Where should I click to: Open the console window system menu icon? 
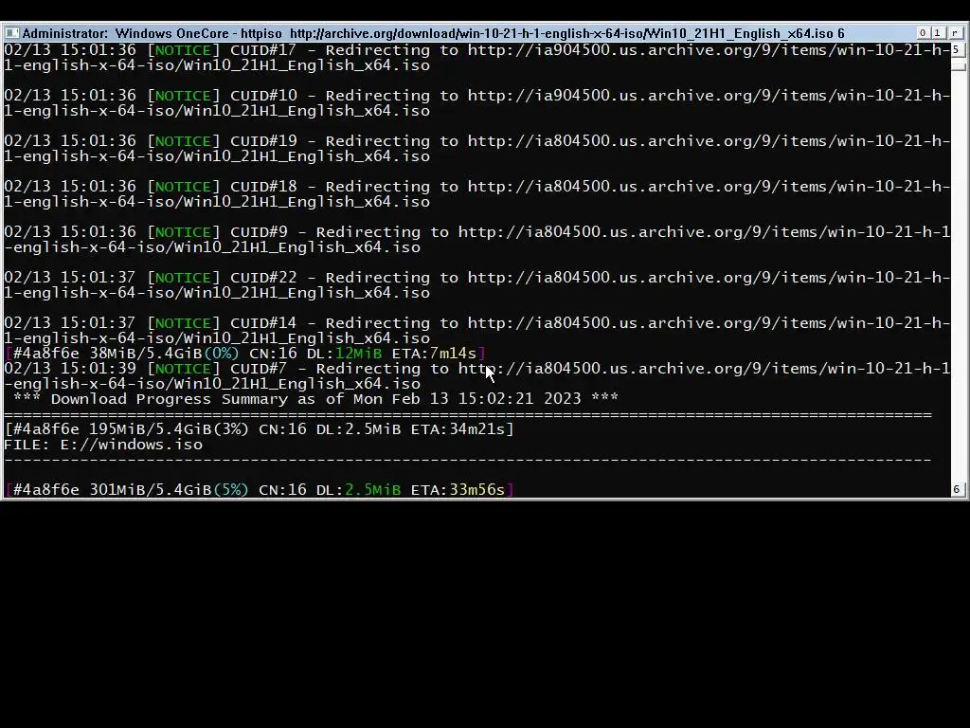[11, 33]
